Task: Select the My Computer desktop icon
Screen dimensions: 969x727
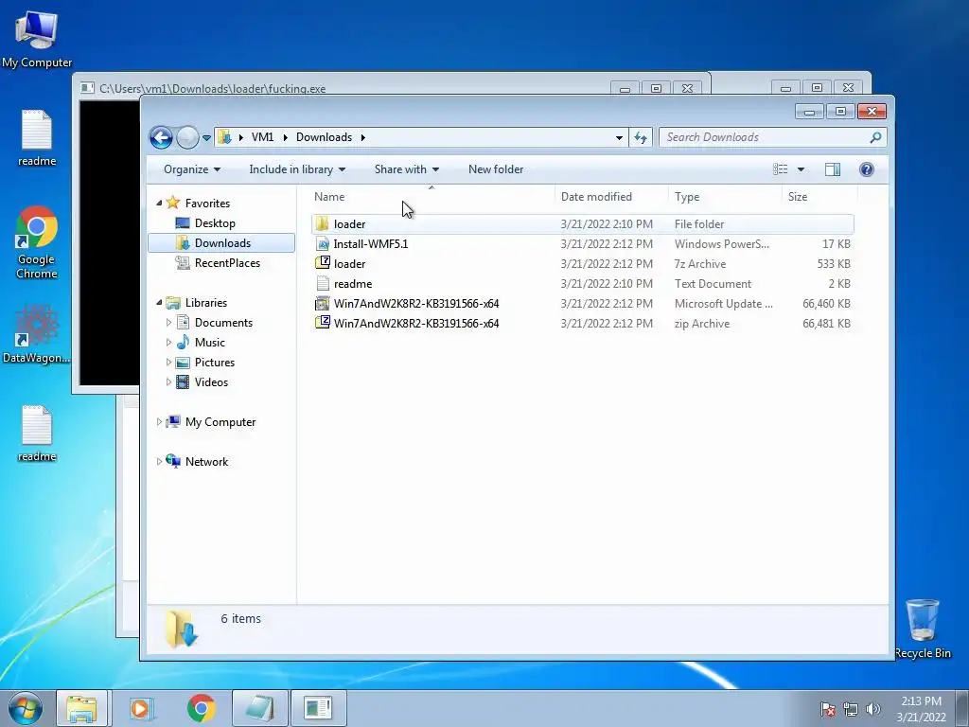Action: [37, 40]
